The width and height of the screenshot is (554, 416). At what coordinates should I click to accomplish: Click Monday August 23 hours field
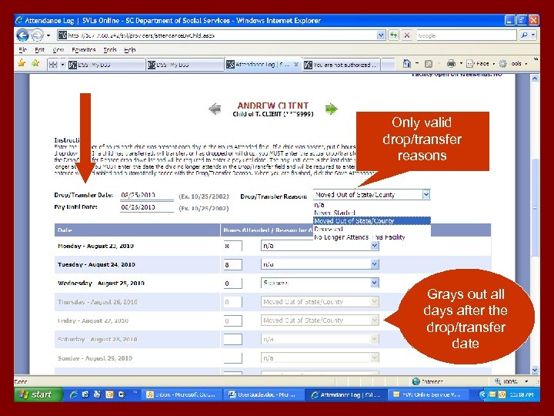(x=232, y=246)
